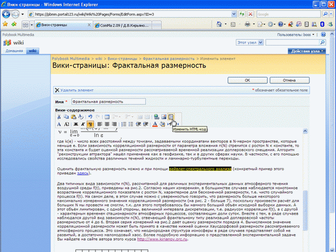Click the browser Back button
This screenshot has width=336, height=252.
pyautogui.click(x=6, y=14)
